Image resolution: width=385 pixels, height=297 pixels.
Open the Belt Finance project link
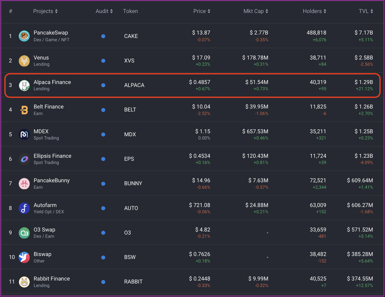tap(48, 107)
